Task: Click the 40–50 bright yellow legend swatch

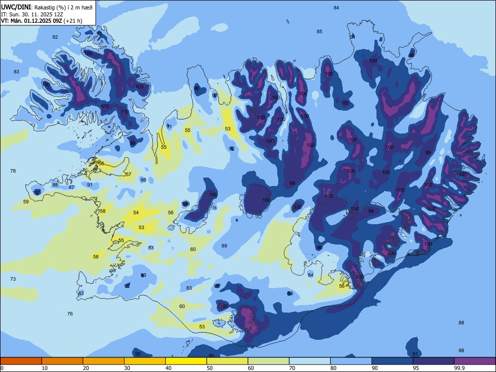Action: click(x=186, y=361)
